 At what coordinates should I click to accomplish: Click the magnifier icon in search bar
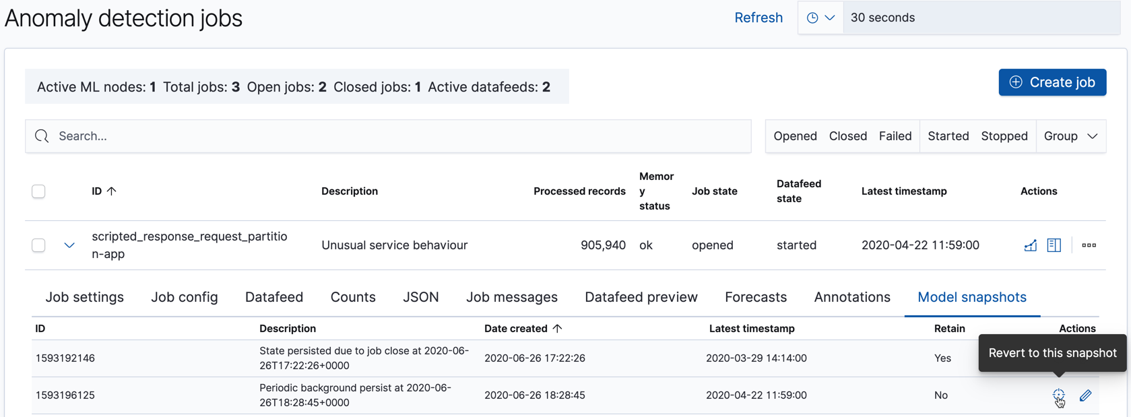[x=42, y=136]
